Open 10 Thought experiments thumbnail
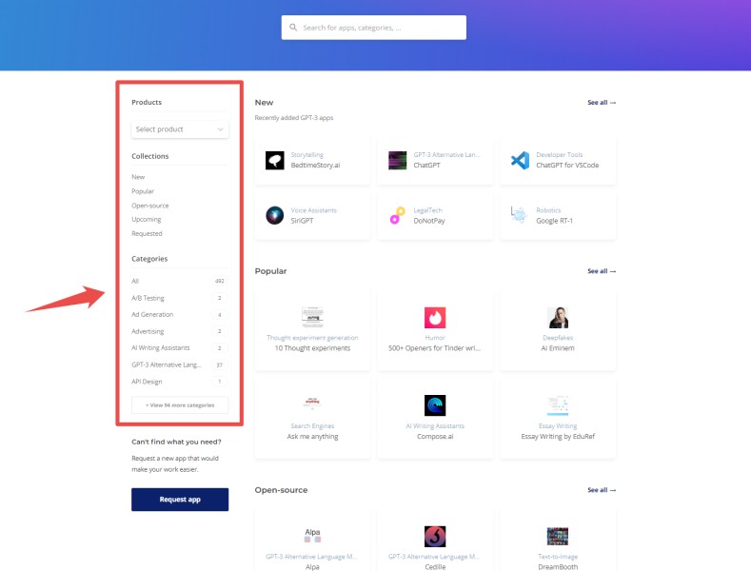 (x=313, y=317)
